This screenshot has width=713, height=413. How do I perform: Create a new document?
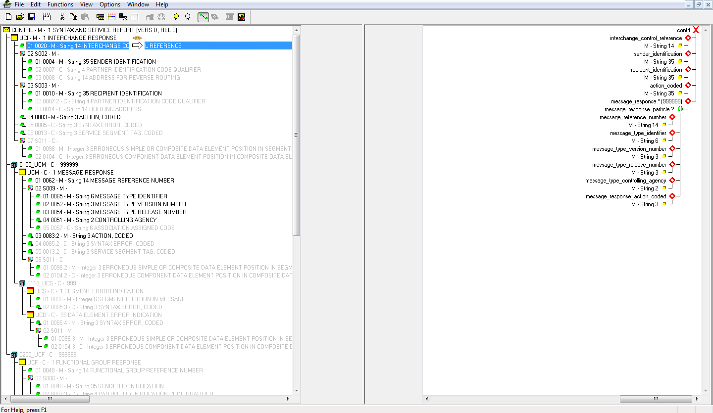[8, 16]
